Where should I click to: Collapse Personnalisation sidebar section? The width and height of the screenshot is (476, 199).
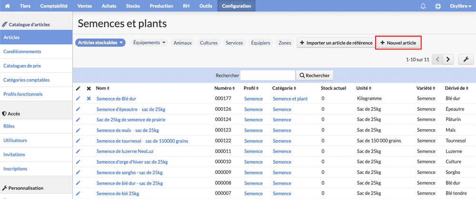23,188
